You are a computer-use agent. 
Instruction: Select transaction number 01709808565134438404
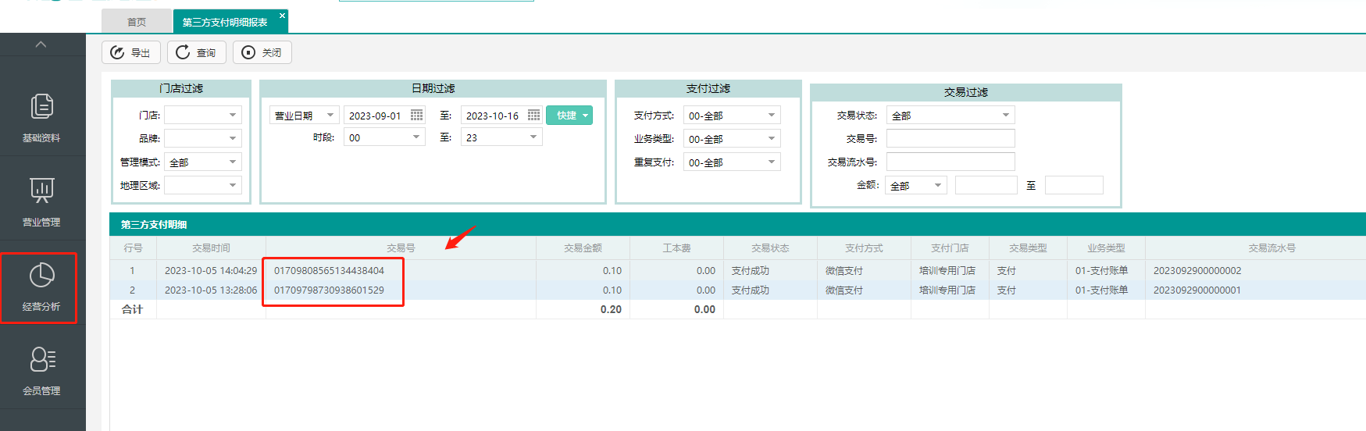tap(329, 270)
